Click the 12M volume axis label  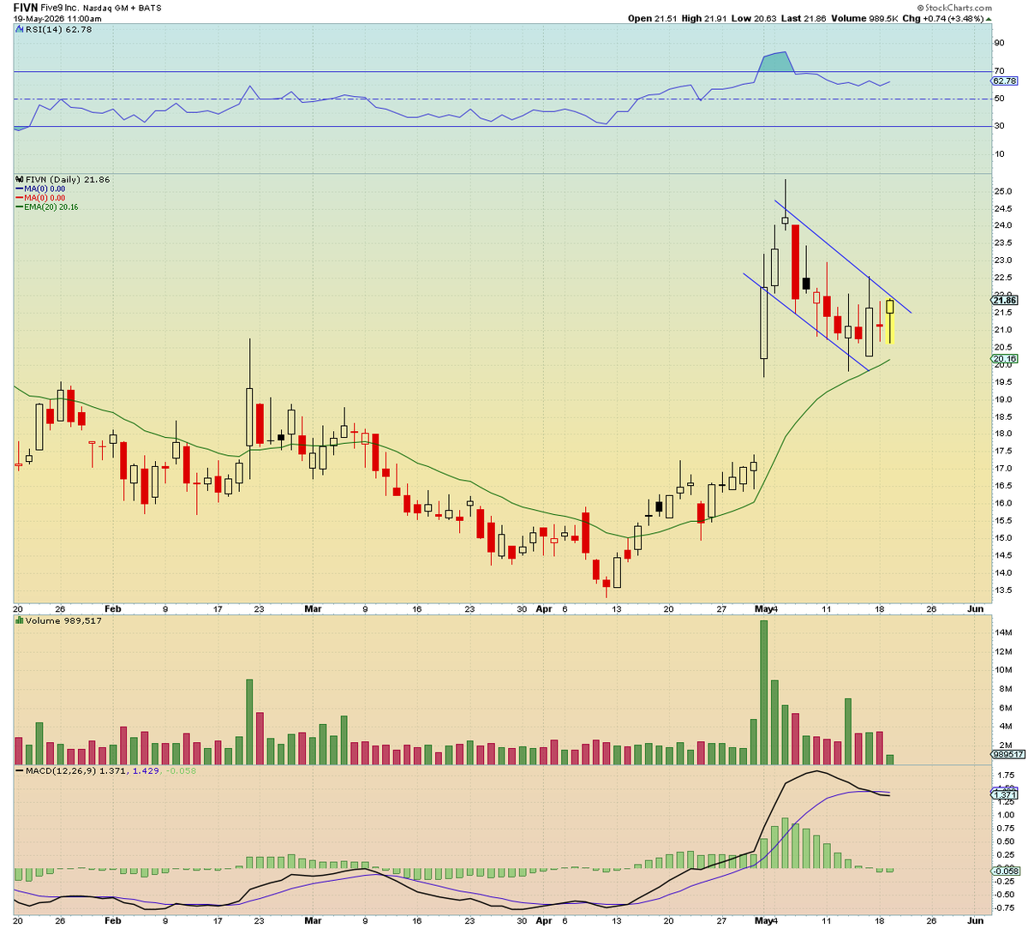tap(1001, 651)
